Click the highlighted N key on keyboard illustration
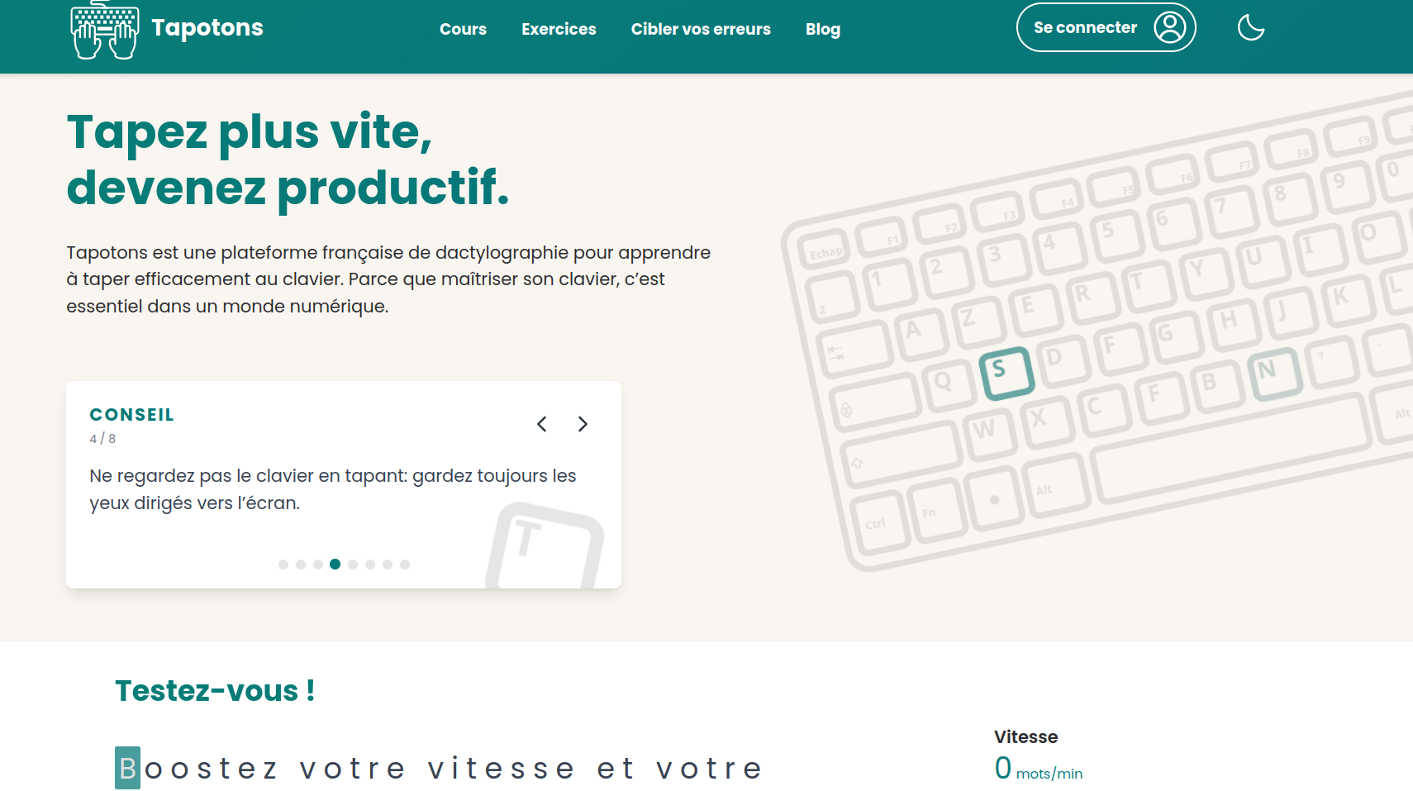1413x791 pixels. pos(1276,374)
